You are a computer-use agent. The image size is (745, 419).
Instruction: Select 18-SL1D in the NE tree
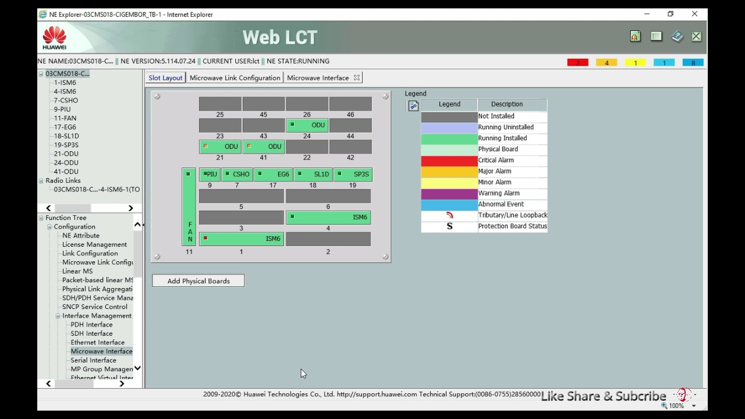click(66, 136)
